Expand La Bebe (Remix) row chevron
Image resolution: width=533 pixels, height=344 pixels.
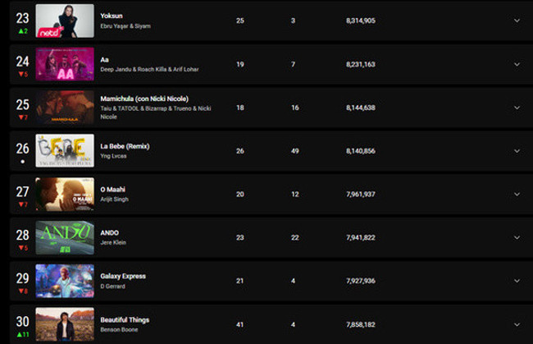click(517, 151)
